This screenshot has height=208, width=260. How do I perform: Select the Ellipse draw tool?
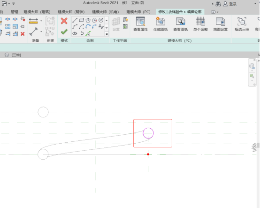(75, 33)
